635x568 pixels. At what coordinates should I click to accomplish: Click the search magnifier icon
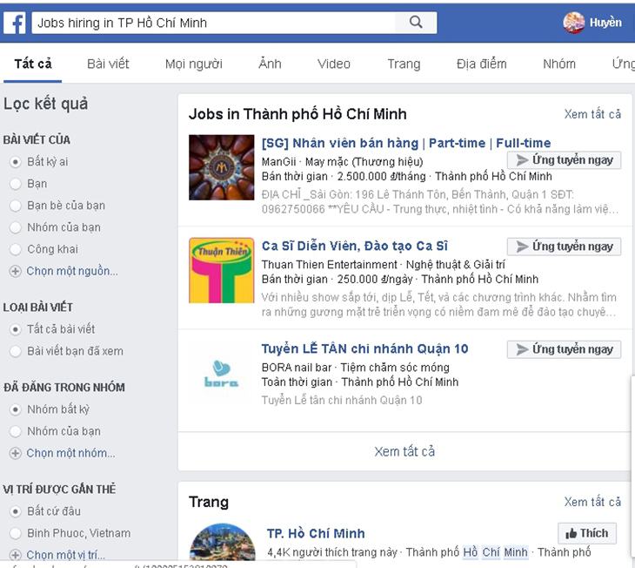[x=416, y=23]
